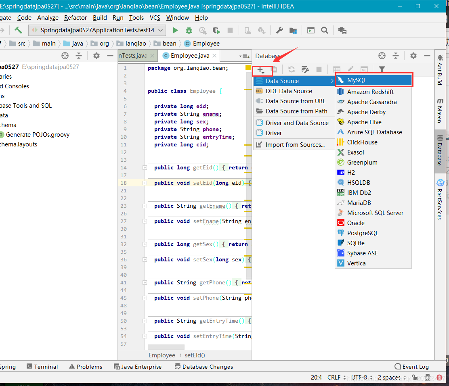The width and height of the screenshot is (449, 386).
Task: Open Database panel gear settings
Action: point(413,56)
